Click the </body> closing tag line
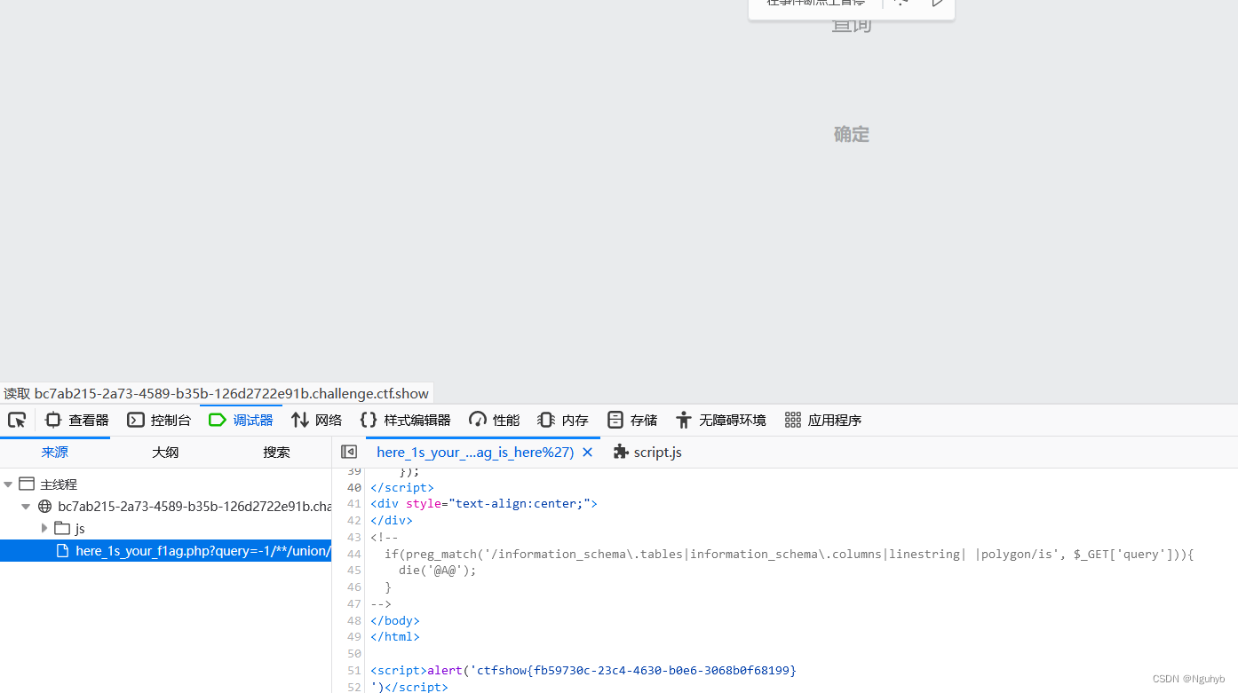Viewport: 1238px width, 693px height. pyautogui.click(x=395, y=620)
